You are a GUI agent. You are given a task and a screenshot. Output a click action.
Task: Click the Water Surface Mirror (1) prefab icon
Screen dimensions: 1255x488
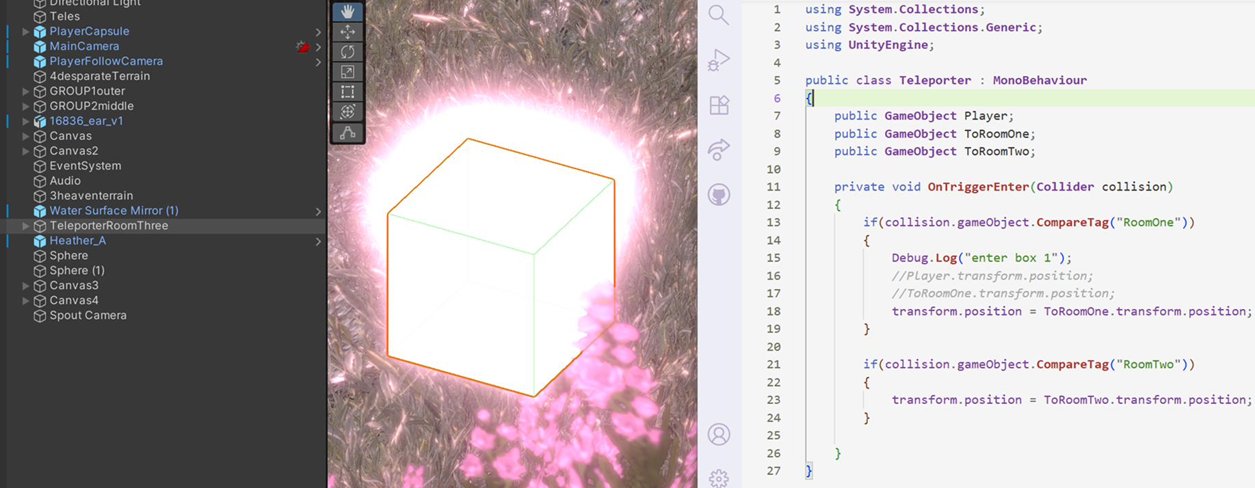(x=40, y=211)
